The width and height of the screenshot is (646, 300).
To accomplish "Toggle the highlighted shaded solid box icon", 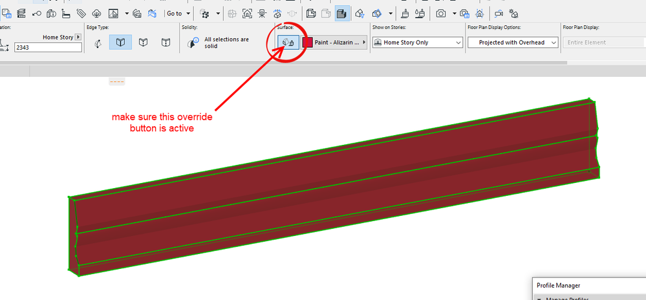I will [342, 14].
